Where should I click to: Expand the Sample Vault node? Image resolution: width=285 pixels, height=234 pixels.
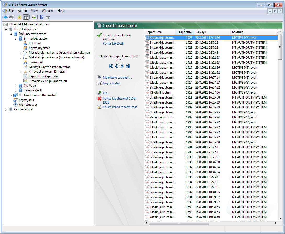click(16, 91)
